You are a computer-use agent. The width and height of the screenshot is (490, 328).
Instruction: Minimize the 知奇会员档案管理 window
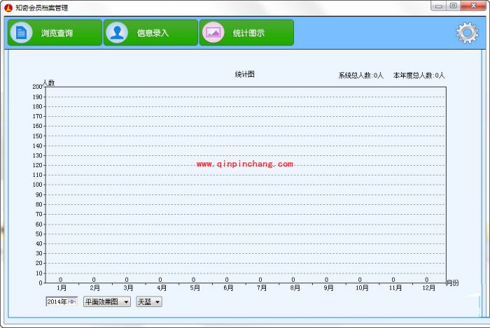[438, 6]
